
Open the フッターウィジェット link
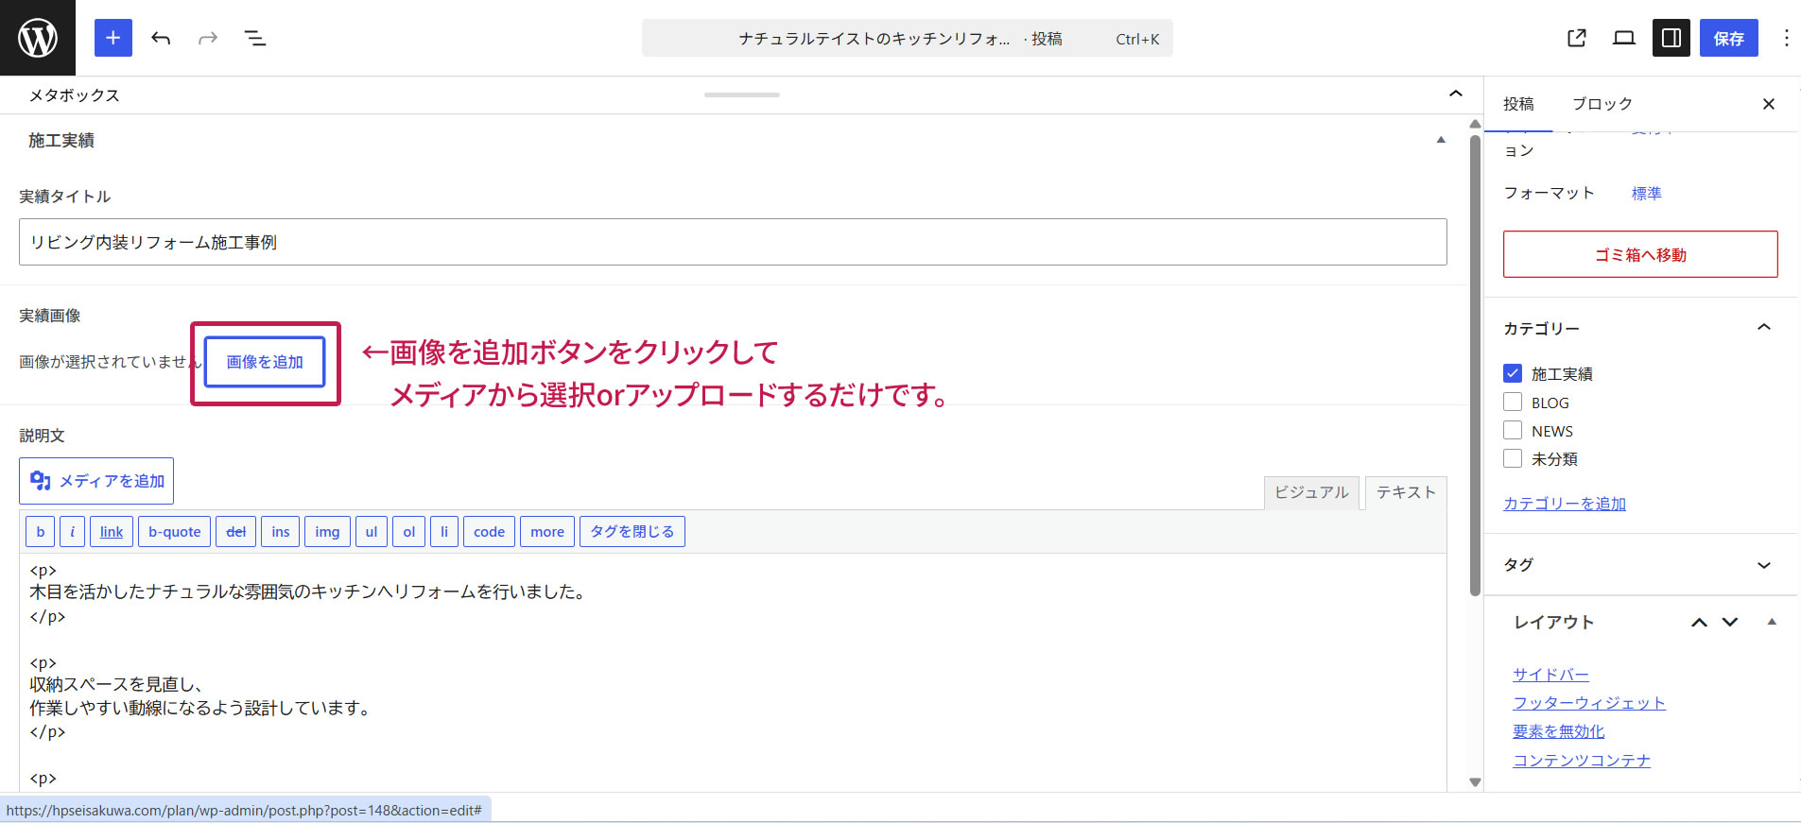1589,703
